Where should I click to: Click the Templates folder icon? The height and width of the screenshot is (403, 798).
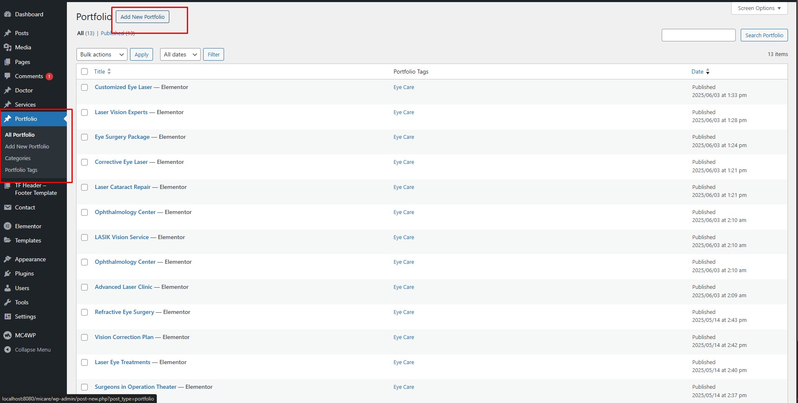(8, 240)
